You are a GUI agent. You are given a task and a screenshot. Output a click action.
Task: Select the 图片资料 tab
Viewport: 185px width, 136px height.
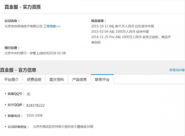(x=57, y=79)
